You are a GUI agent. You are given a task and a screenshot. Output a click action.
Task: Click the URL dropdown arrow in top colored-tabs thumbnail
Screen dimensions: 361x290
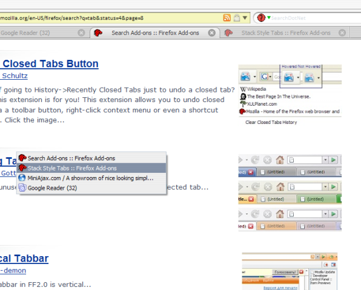pos(325,160)
